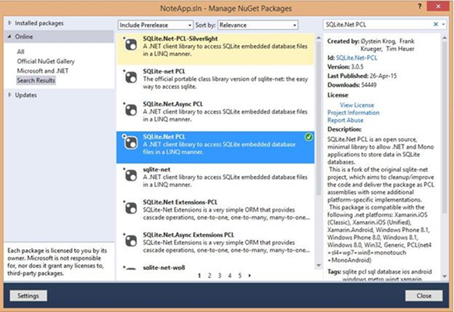Select the SQLite.Net-PCL-Silverlight package title

coord(180,39)
